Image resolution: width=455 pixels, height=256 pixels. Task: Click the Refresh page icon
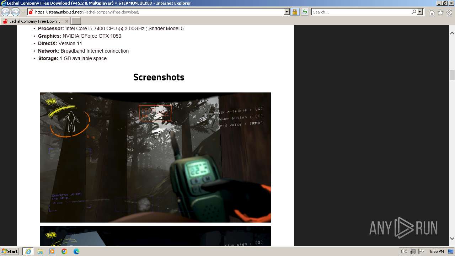(x=305, y=12)
